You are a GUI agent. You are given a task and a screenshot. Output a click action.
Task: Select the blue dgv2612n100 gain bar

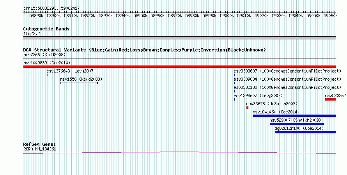pos(305,132)
